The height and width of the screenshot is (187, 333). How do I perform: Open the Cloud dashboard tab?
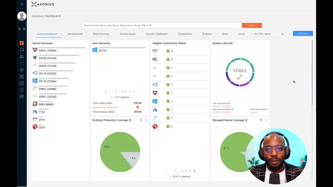(x=241, y=34)
